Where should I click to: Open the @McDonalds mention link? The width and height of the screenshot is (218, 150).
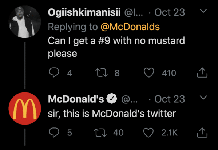pos(130,27)
